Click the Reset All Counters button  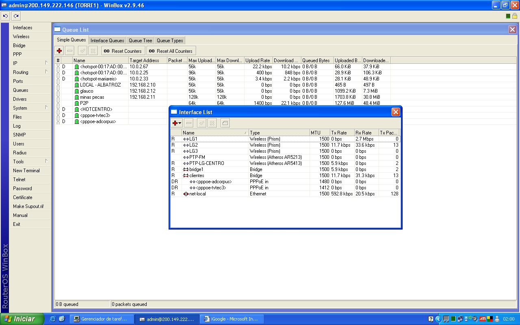point(171,51)
